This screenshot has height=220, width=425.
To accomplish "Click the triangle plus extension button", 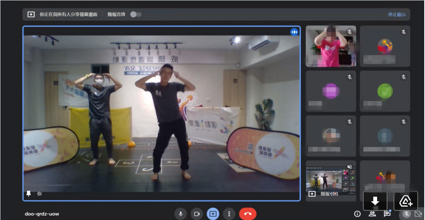I will [406, 201].
